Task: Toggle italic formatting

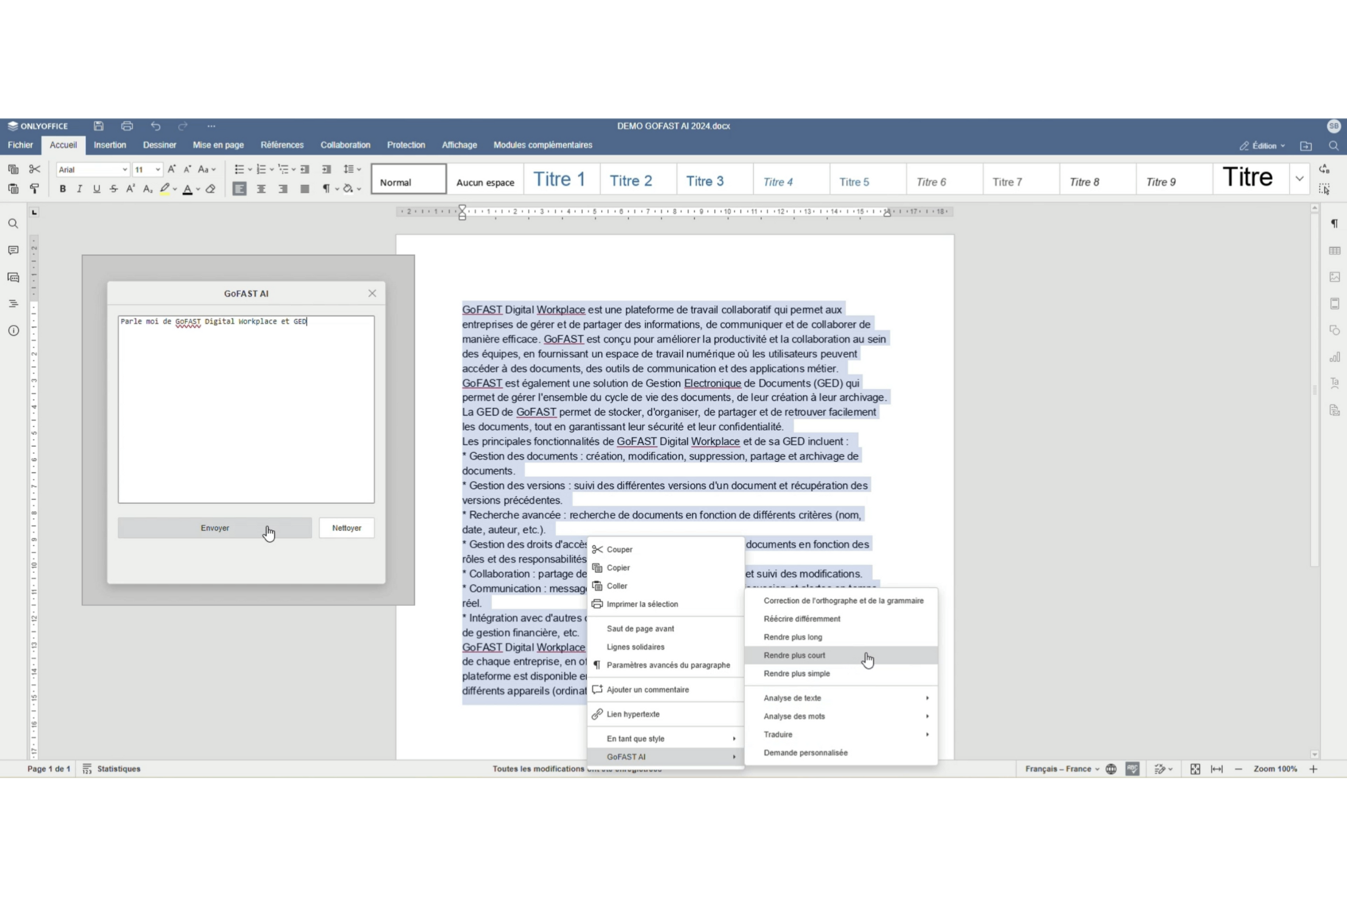Action: point(79,188)
